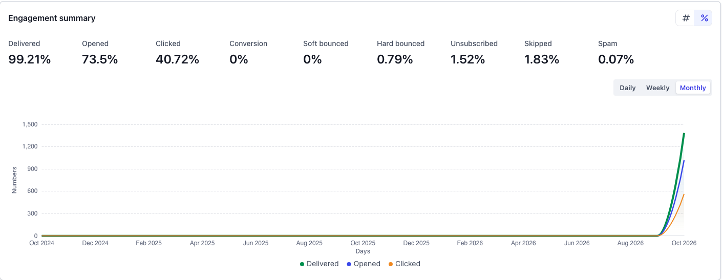Switch to the % percentage view toggle
The width and height of the screenshot is (723, 280).
[704, 18]
